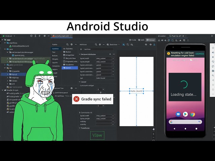Tap the Google search bar on phone

[x=185, y=122]
